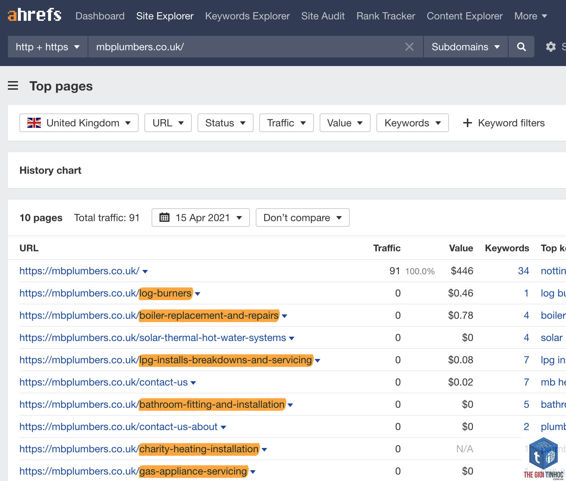This screenshot has height=481, width=566.
Task: Open the lpg-installs-breakdowns-and-servicing link
Action: click(x=166, y=360)
